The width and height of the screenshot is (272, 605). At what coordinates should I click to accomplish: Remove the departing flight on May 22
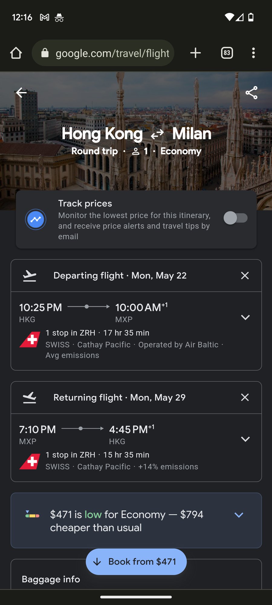tap(245, 276)
